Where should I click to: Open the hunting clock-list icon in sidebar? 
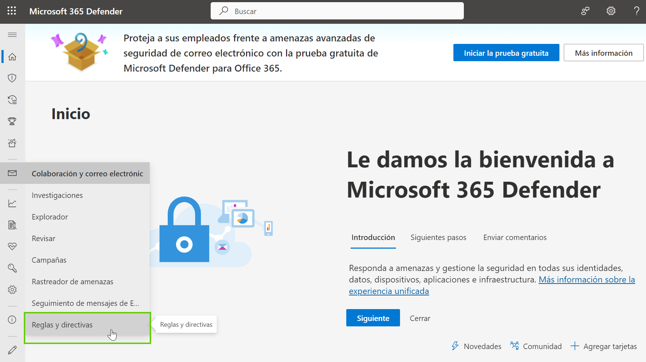[x=12, y=100]
